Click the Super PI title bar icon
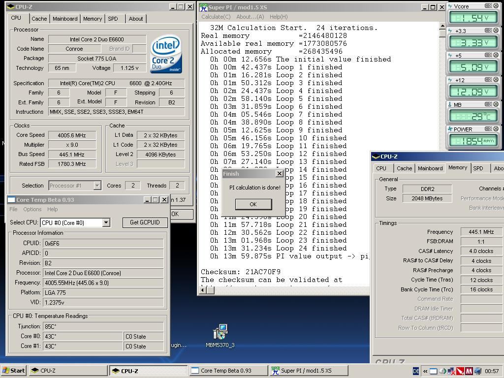Screen dimensions: 504x378 pyautogui.click(x=203, y=7)
